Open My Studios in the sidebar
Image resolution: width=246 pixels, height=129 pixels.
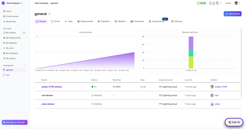(x=9, y=33)
